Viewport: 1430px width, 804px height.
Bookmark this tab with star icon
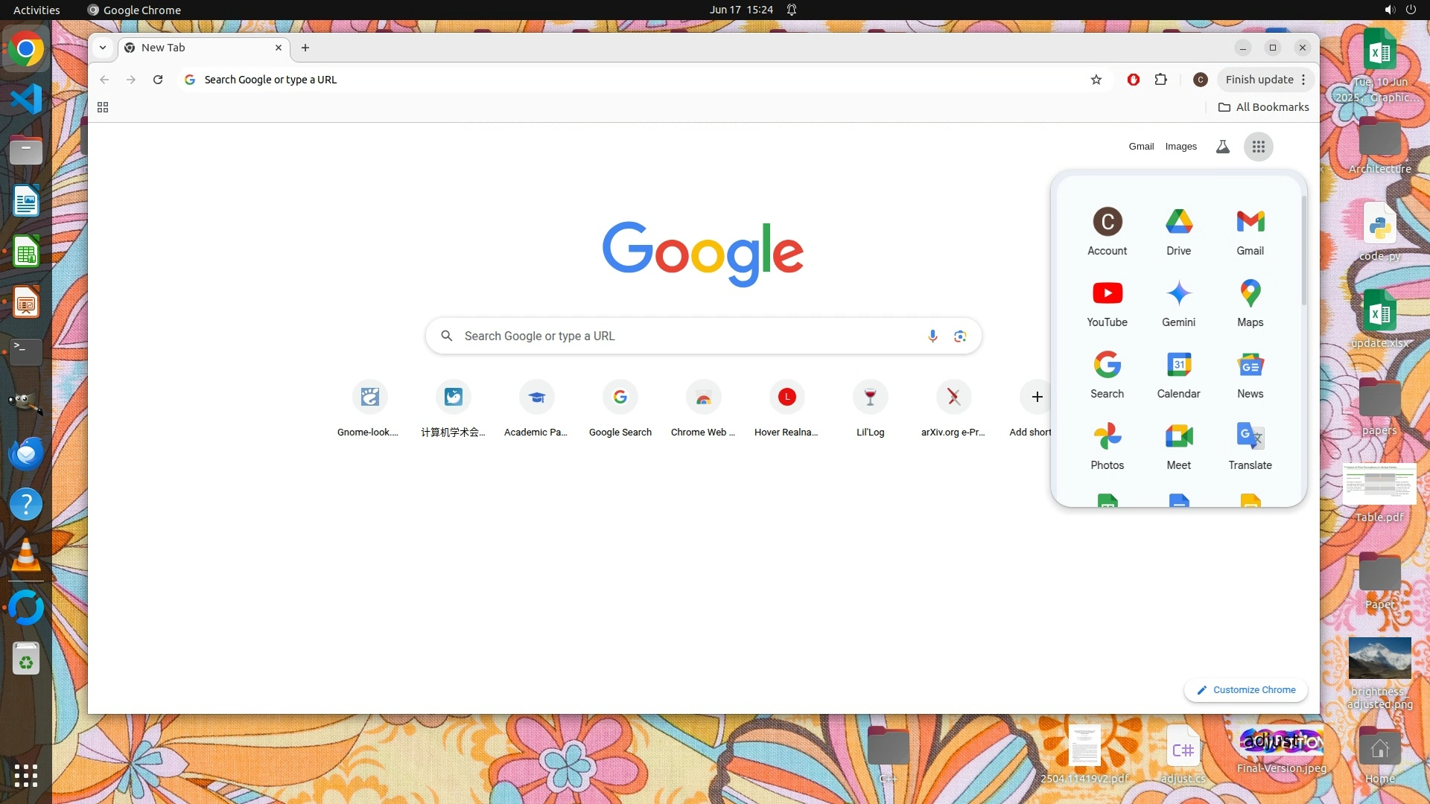point(1096,80)
